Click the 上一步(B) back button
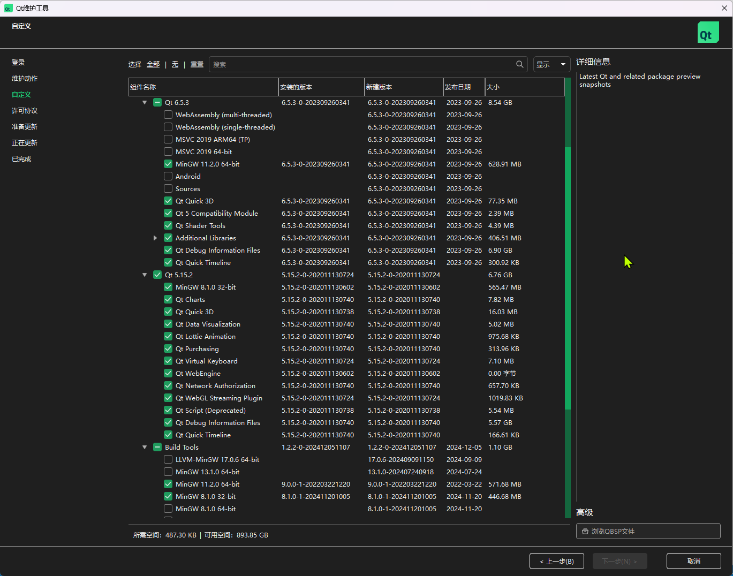 pos(557,561)
